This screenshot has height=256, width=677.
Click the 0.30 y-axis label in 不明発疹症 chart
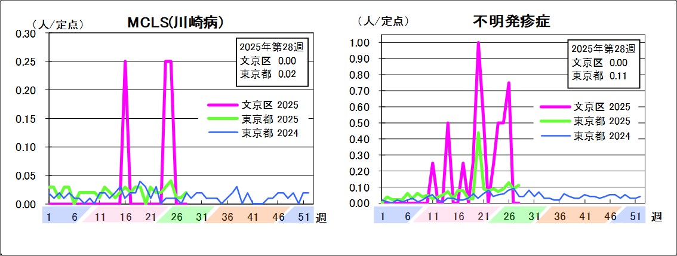(359, 155)
